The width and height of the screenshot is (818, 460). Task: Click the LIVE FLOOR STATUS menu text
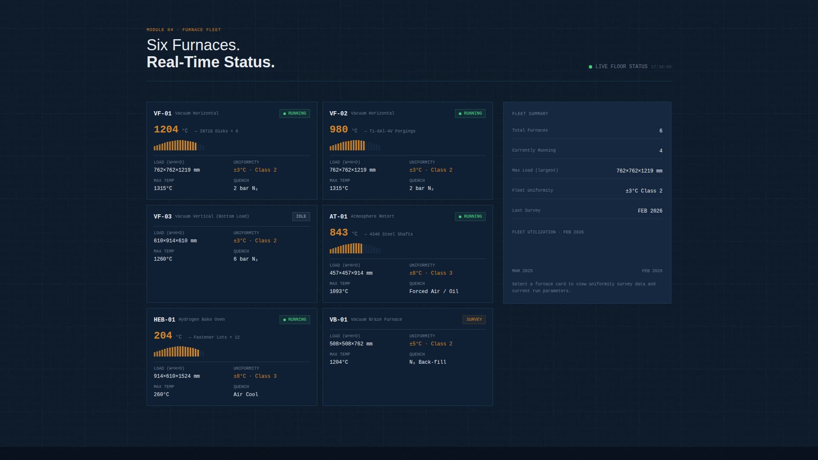coord(621,66)
